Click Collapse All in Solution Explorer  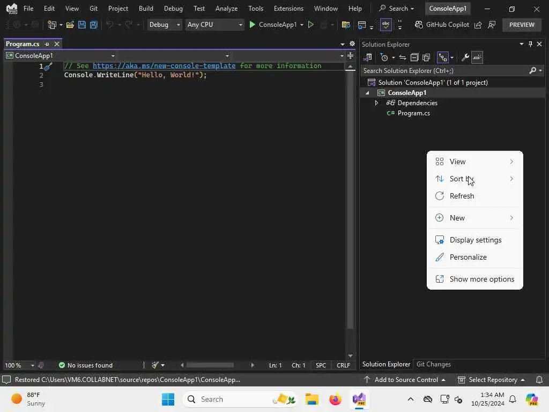(414, 57)
